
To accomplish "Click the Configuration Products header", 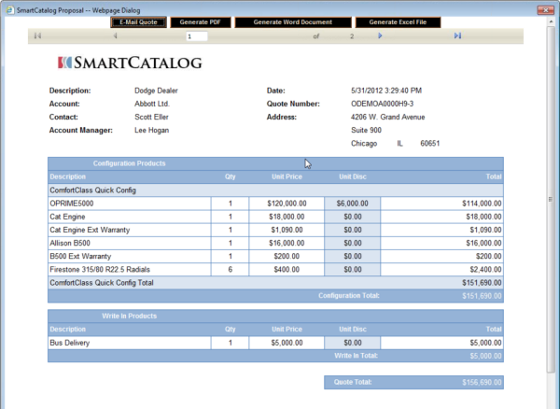I will pos(130,163).
